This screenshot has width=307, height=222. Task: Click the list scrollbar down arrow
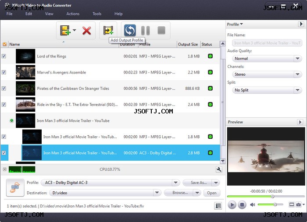223,161
